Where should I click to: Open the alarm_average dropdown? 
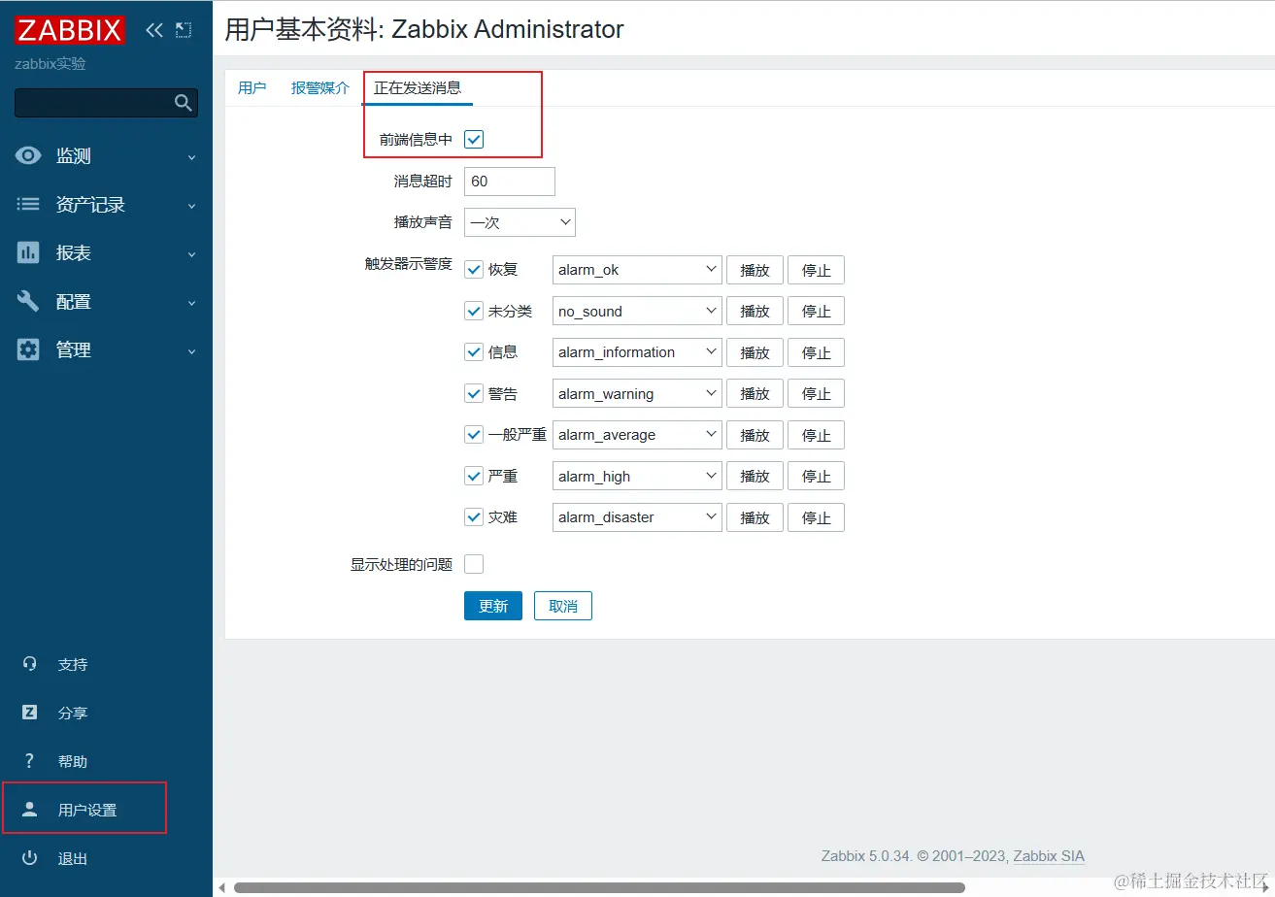[x=637, y=435]
